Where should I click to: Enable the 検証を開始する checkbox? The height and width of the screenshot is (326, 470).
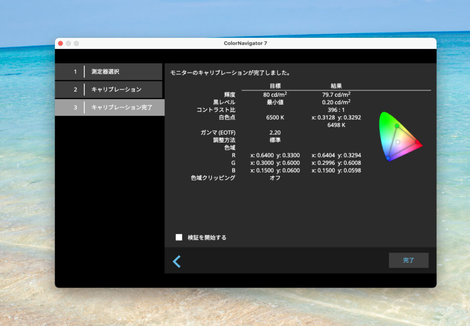pyautogui.click(x=179, y=237)
